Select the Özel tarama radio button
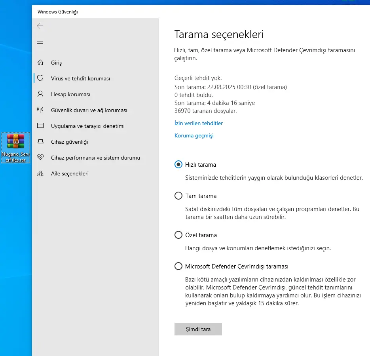370x356 pixels. (178, 235)
